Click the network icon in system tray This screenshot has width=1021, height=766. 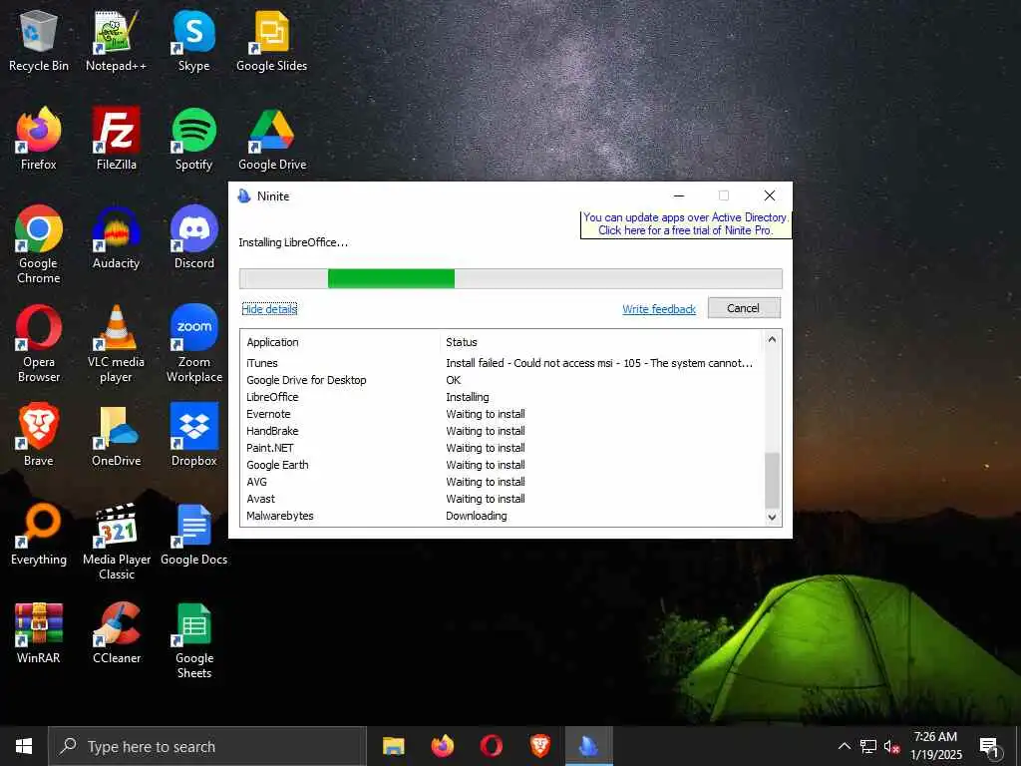pos(868,746)
